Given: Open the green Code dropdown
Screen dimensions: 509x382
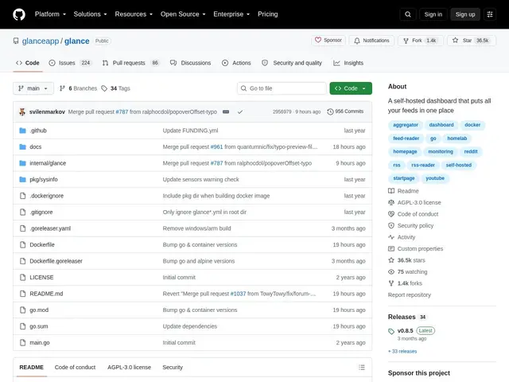Looking at the screenshot, I should tap(351, 88).
